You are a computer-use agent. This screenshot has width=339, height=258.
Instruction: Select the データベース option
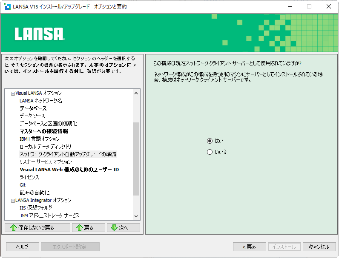pyautogui.click(x=33, y=108)
